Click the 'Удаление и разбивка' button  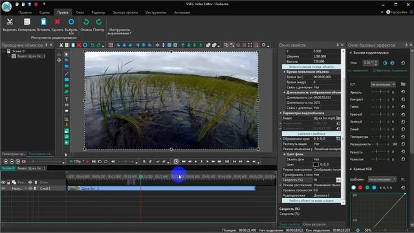[x=311, y=134]
